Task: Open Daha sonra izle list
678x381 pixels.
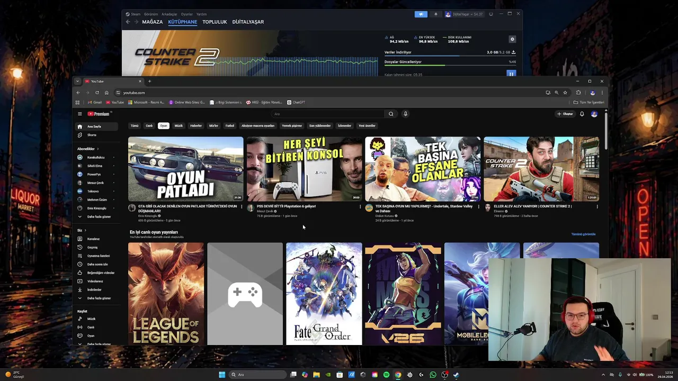Action: (x=97, y=264)
